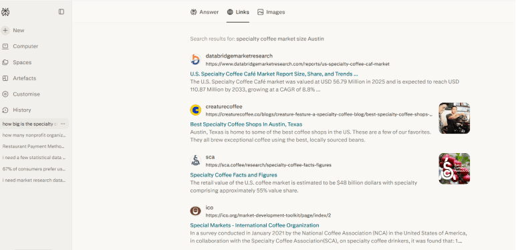This screenshot has width=516, height=250.
Task: Open the databridgemarketresearch.com URL
Action: (297, 64)
